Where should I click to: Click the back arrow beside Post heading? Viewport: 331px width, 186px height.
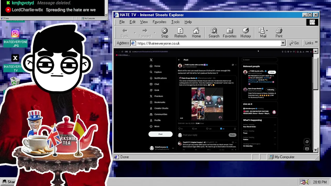[x=179, y=60]
